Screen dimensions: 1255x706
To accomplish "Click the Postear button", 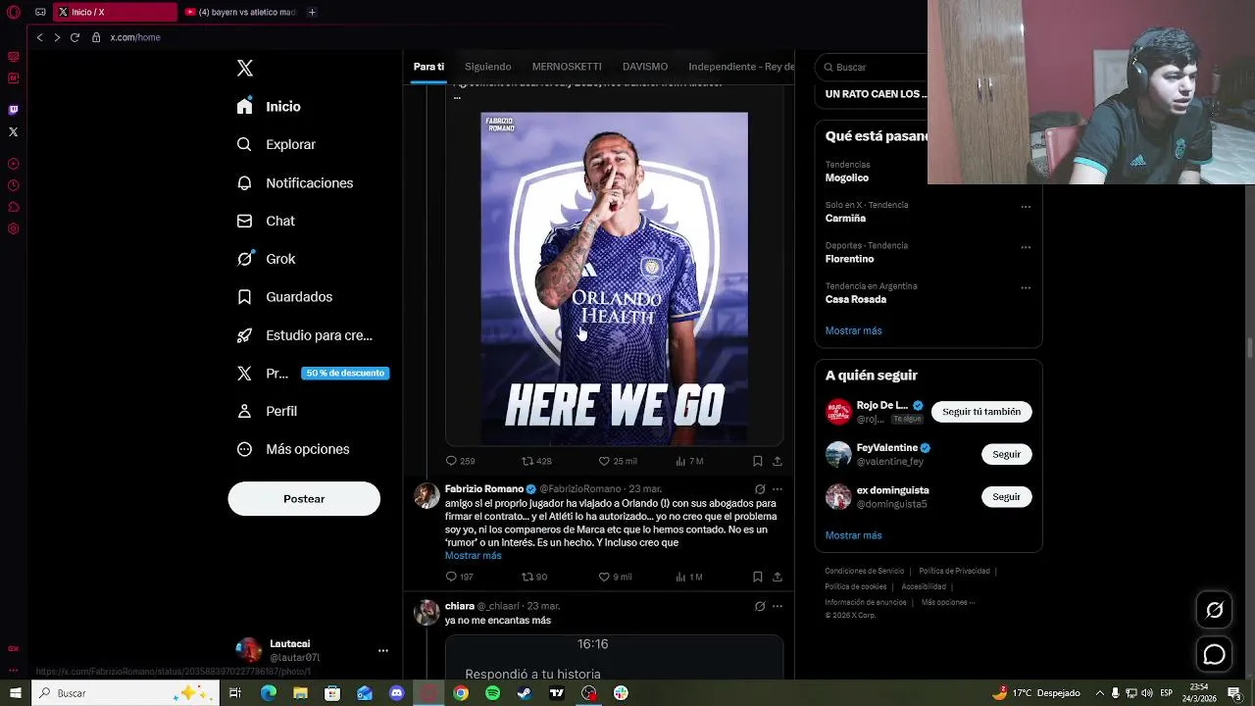I will 304,499.
